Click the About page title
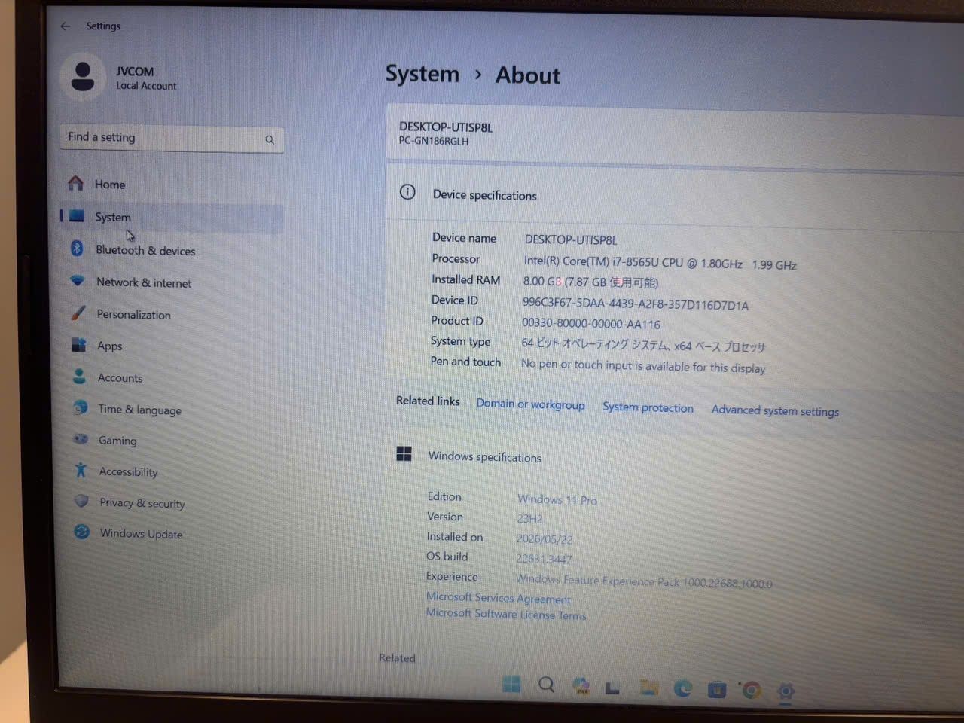The image size is (964, 723). [x=527, y=75]
